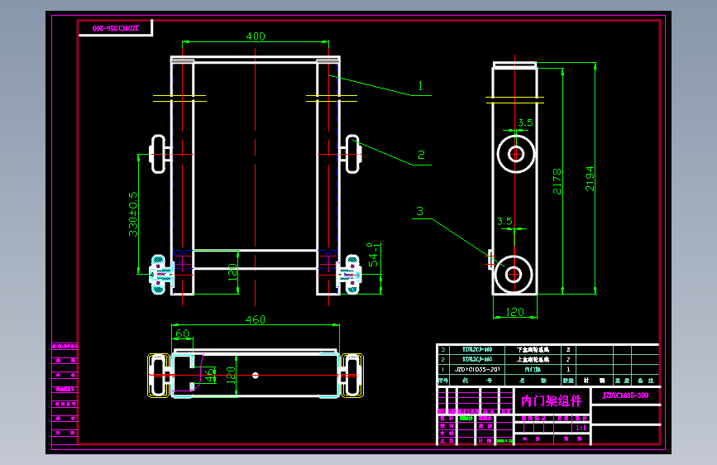The image size is (717, 465).
Task: Select the left lower roller assembly in front view
Action: point(160,275)
